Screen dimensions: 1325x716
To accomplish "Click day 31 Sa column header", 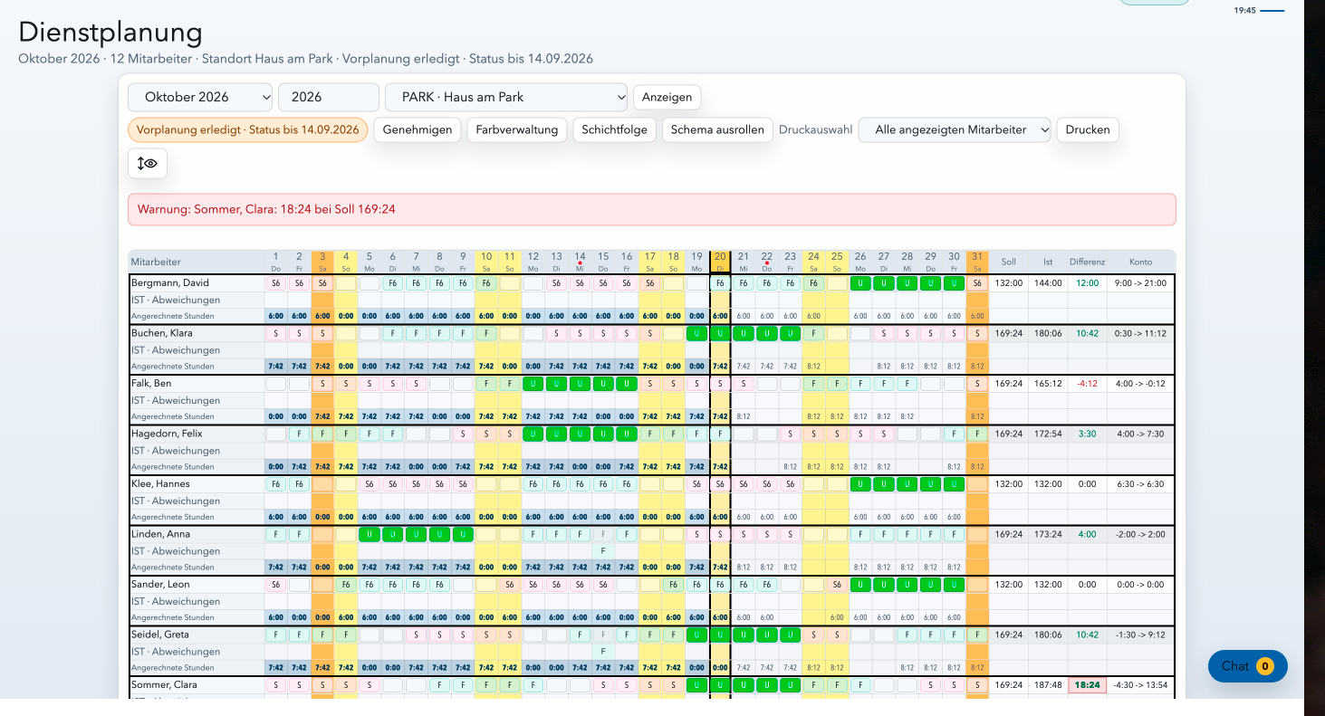I will point(977,262).
